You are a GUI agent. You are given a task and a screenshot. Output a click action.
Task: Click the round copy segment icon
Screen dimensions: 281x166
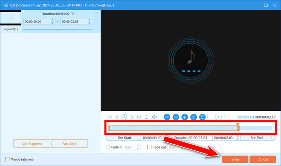[193, 117]
